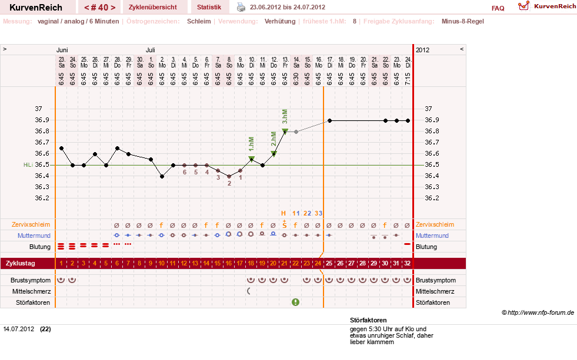This screenshot has width=577, height=360.
Task: Open the Zyklenübersicht tab
Action: coord(153,7)
